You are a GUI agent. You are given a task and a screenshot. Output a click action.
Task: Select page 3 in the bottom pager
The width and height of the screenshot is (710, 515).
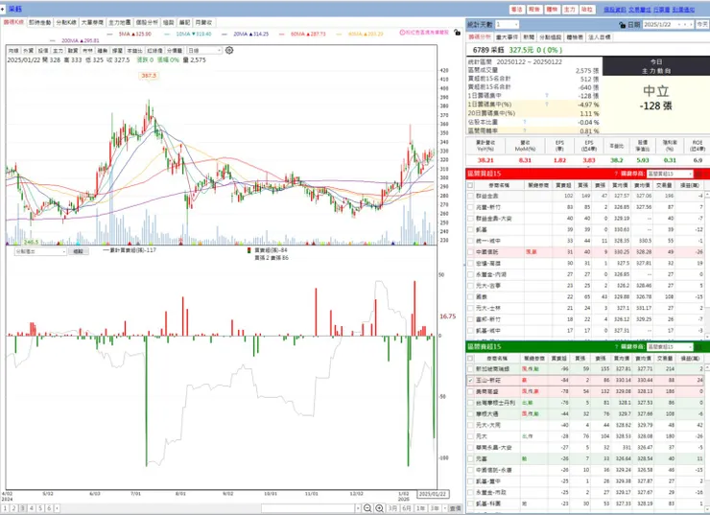pyautogui.click(x=23, y=508)
